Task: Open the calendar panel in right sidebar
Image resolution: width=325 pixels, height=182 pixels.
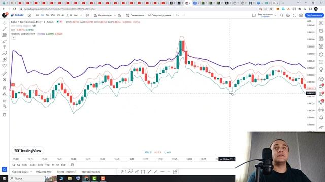Action: (321, 62)
